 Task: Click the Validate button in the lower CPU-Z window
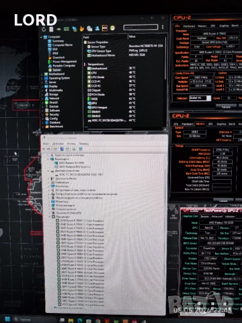223,201
